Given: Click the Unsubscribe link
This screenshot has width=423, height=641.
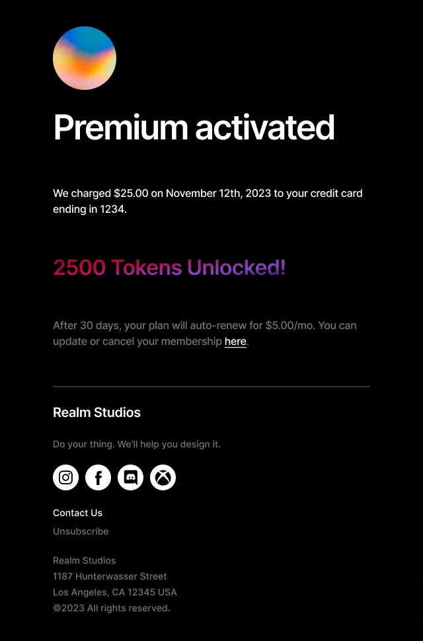Looking at the screenshot, I should point(81,531).
